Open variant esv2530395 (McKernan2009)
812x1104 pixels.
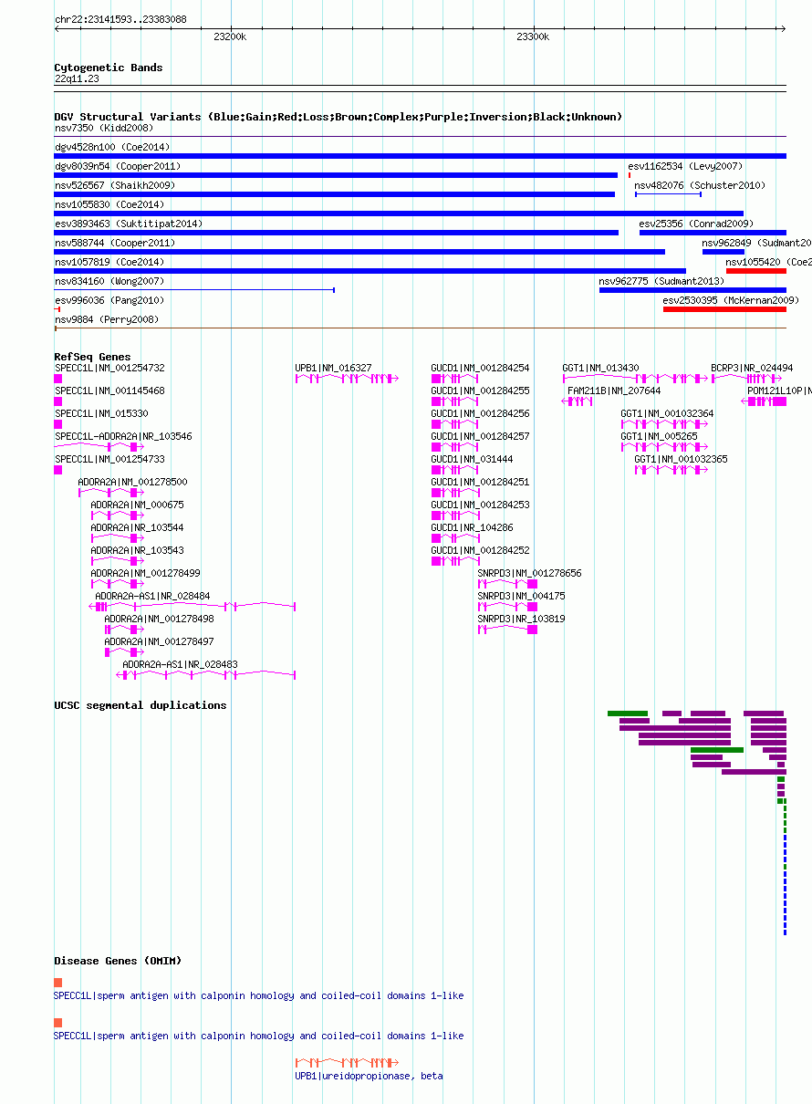(731, 301)
